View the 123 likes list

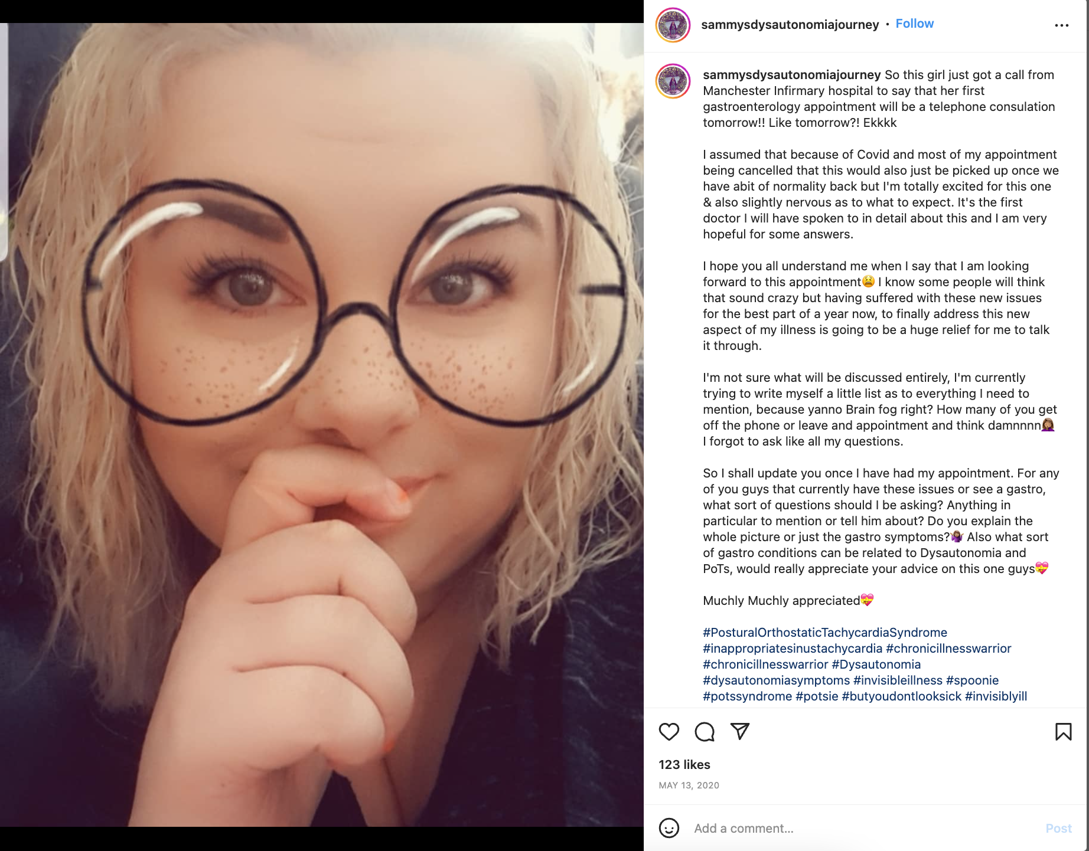coord(684,765)
